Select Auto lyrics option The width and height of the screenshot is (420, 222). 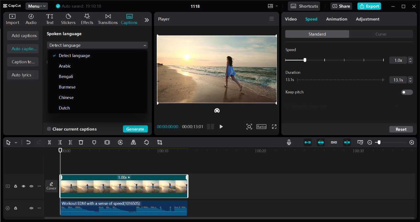(23, 75)
